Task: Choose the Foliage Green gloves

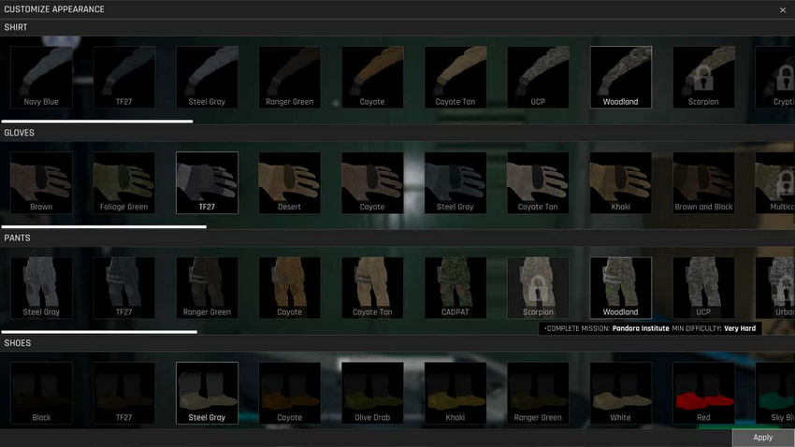Action: tap(123, 183)
